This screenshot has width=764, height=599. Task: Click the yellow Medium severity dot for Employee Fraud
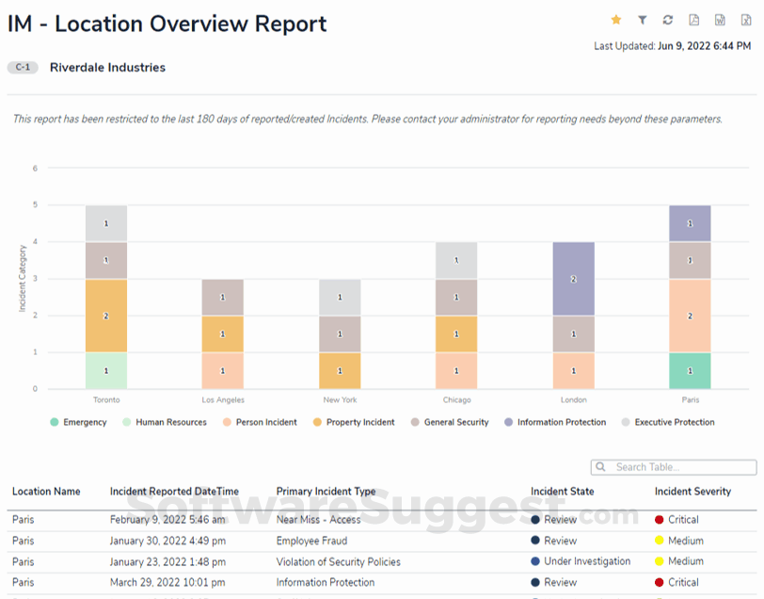click(659, 541)
